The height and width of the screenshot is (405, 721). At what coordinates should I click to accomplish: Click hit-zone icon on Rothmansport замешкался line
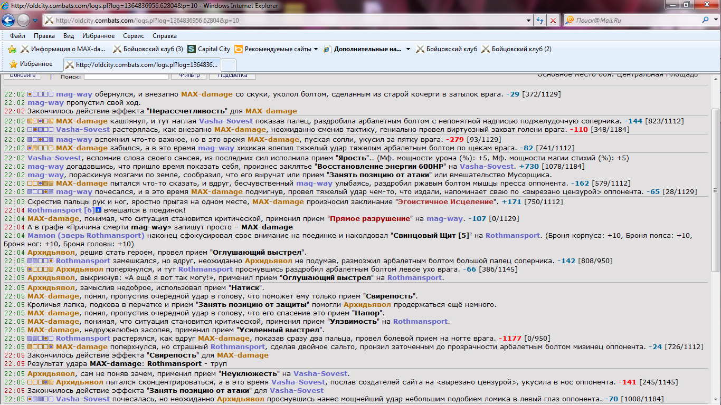(x=41, y=261)
